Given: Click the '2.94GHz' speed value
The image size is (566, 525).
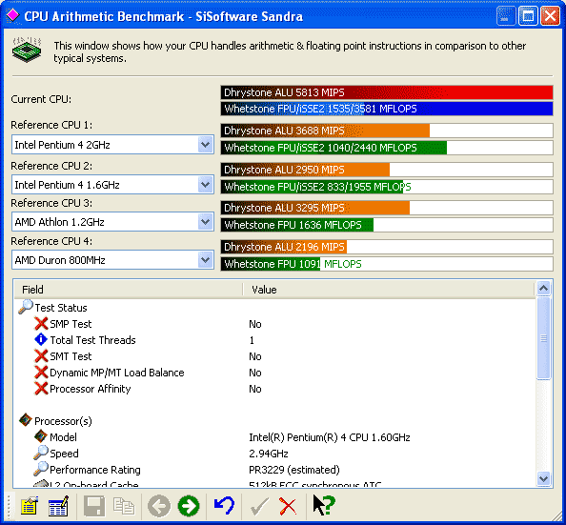Looking at the screenshot, I should [269, 454].
